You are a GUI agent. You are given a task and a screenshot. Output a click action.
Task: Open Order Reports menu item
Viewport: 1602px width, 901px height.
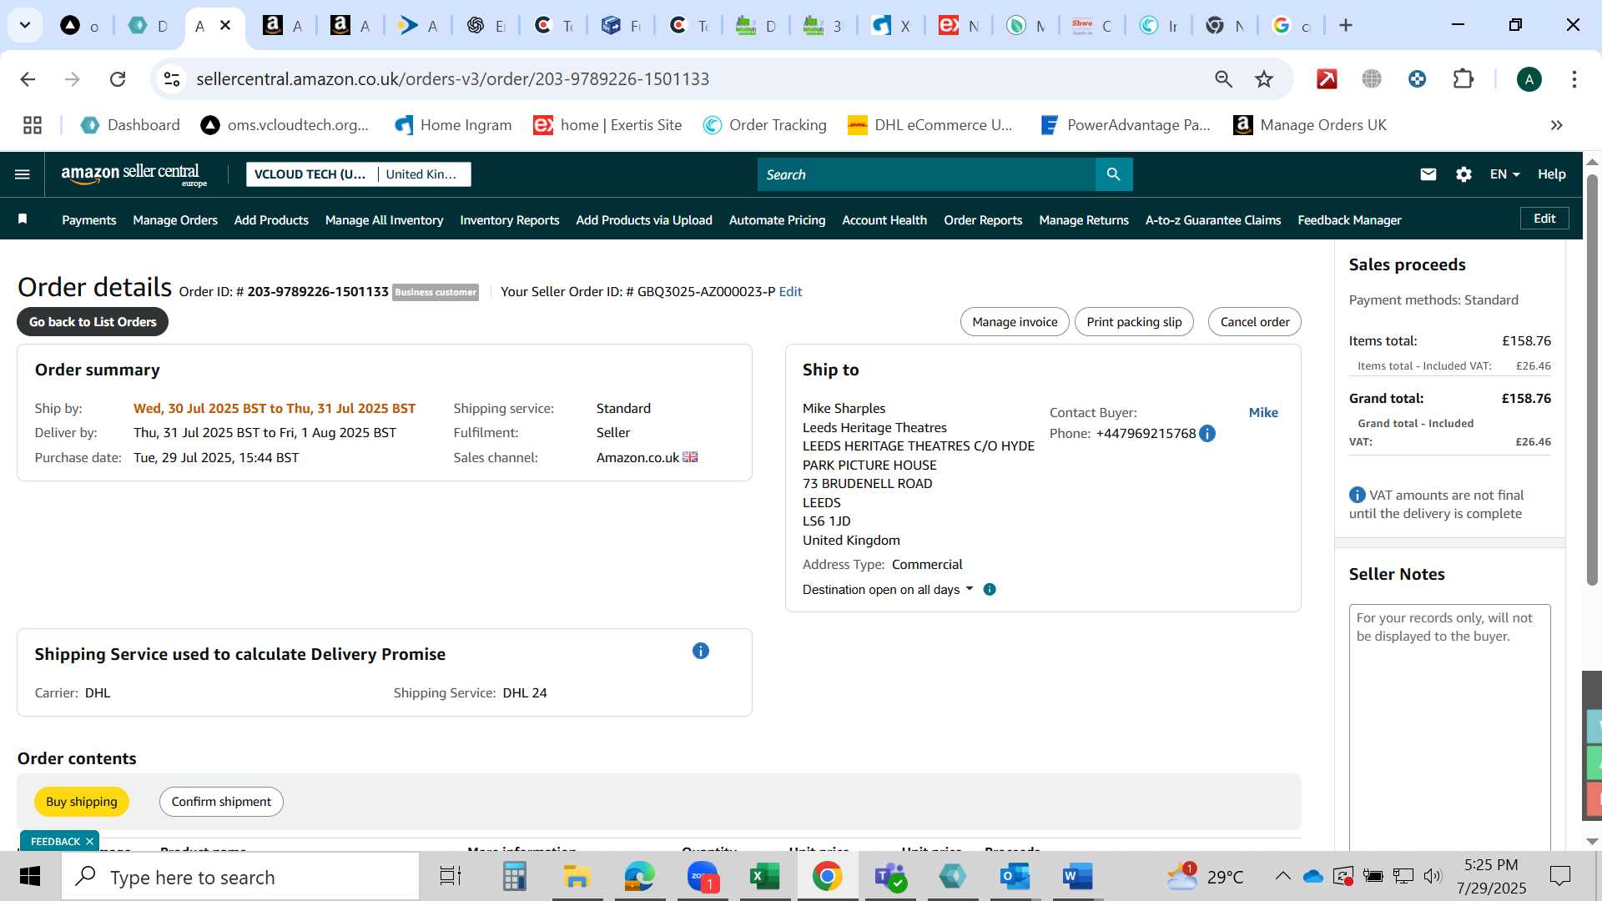pyautogui.click(x=983, y=220)
